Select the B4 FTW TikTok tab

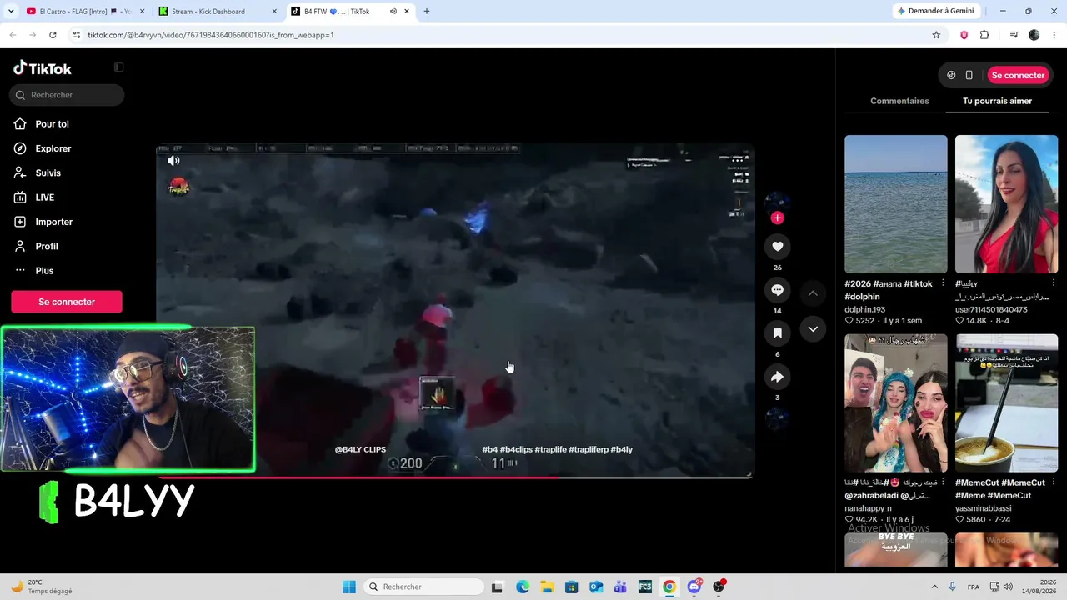click(x=349, y=12)
